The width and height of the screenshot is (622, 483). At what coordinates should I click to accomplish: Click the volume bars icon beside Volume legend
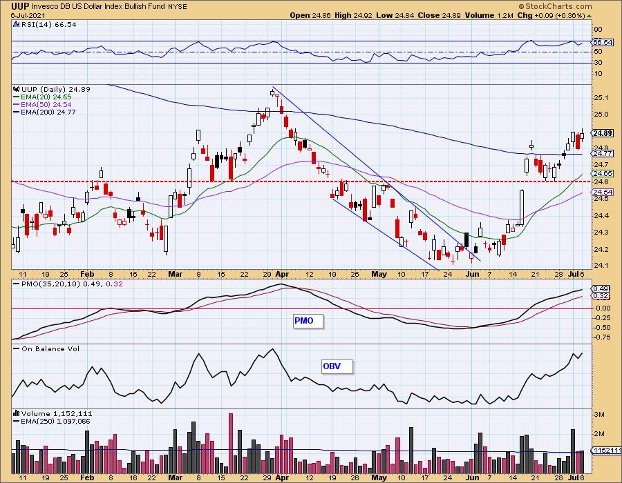point(17,414)
